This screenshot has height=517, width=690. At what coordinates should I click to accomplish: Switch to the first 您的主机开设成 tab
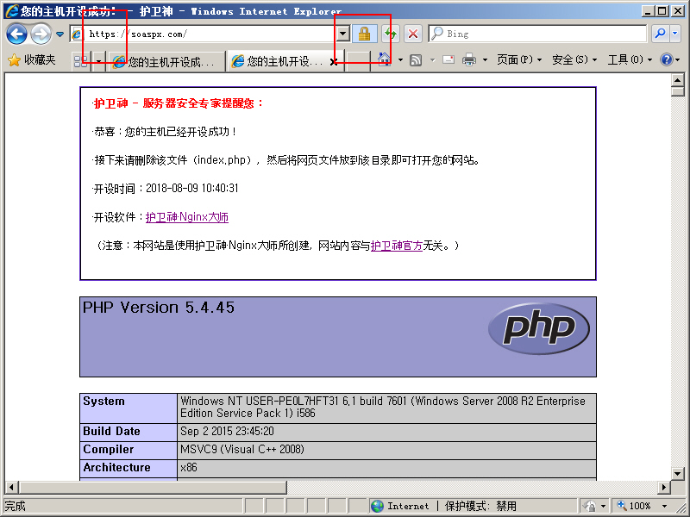click(x=164, y=62)
